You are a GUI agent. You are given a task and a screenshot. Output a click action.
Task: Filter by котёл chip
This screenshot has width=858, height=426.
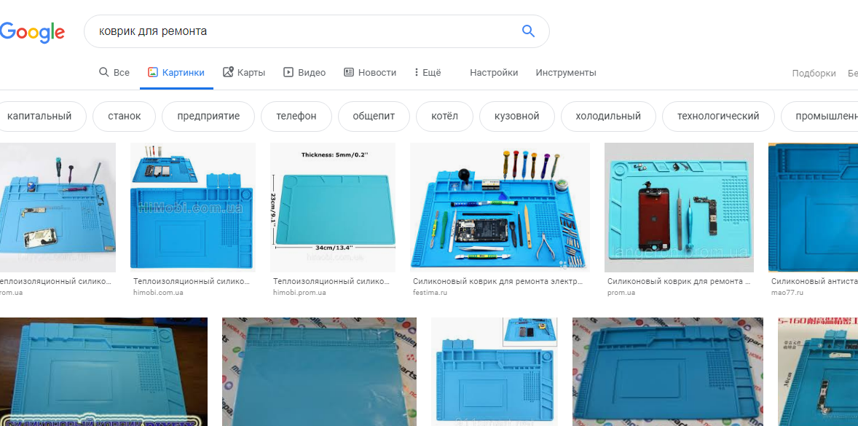[x=444, y=117]
